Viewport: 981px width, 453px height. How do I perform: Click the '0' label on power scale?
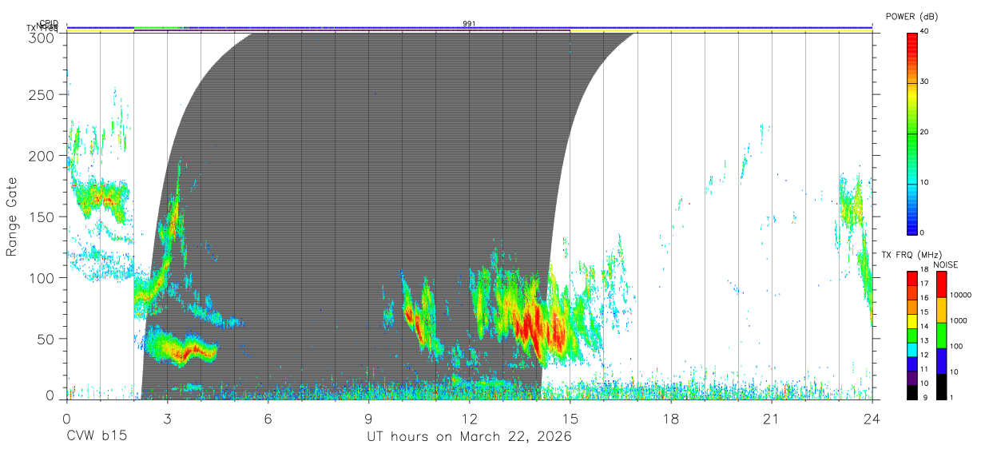[922, 233]
